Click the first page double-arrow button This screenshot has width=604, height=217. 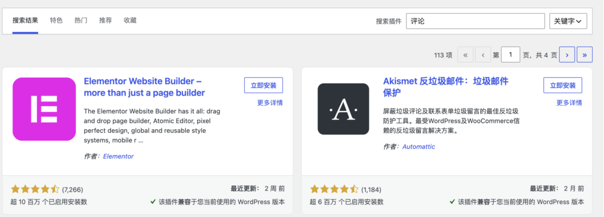pyautogui.click(x=465, y=55)
